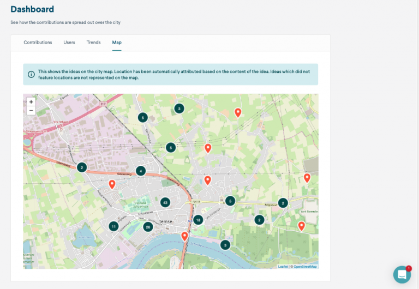The image size is (419, 289).
Task: Switch to the Contributions tab
Action: point(38,43)
